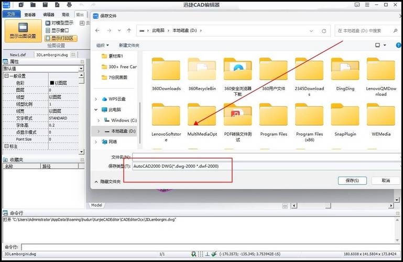The image size is (403, 262).
Task: Expand the WPS云盘 tree node
Action: tap(96, 99)
